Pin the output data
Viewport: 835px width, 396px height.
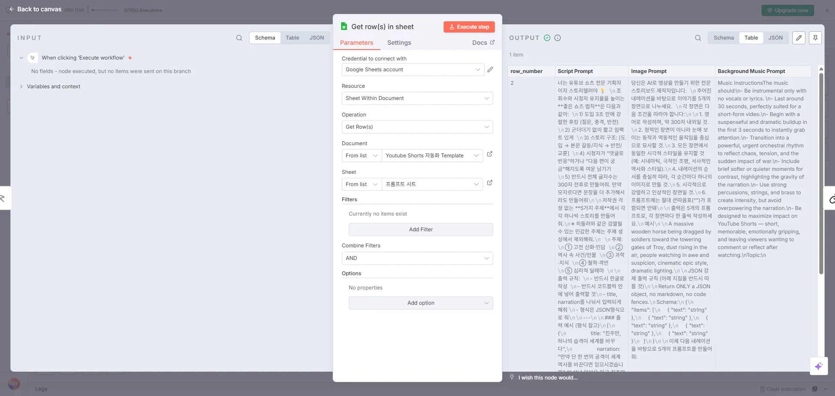coord(815,38)
